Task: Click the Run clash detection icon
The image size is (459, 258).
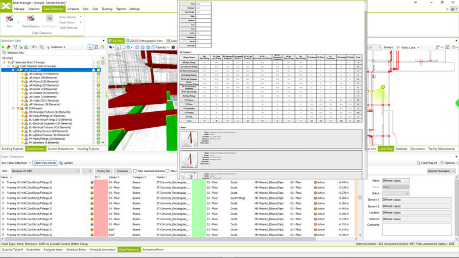Action: pyautogui.click(x=10, y=20)
